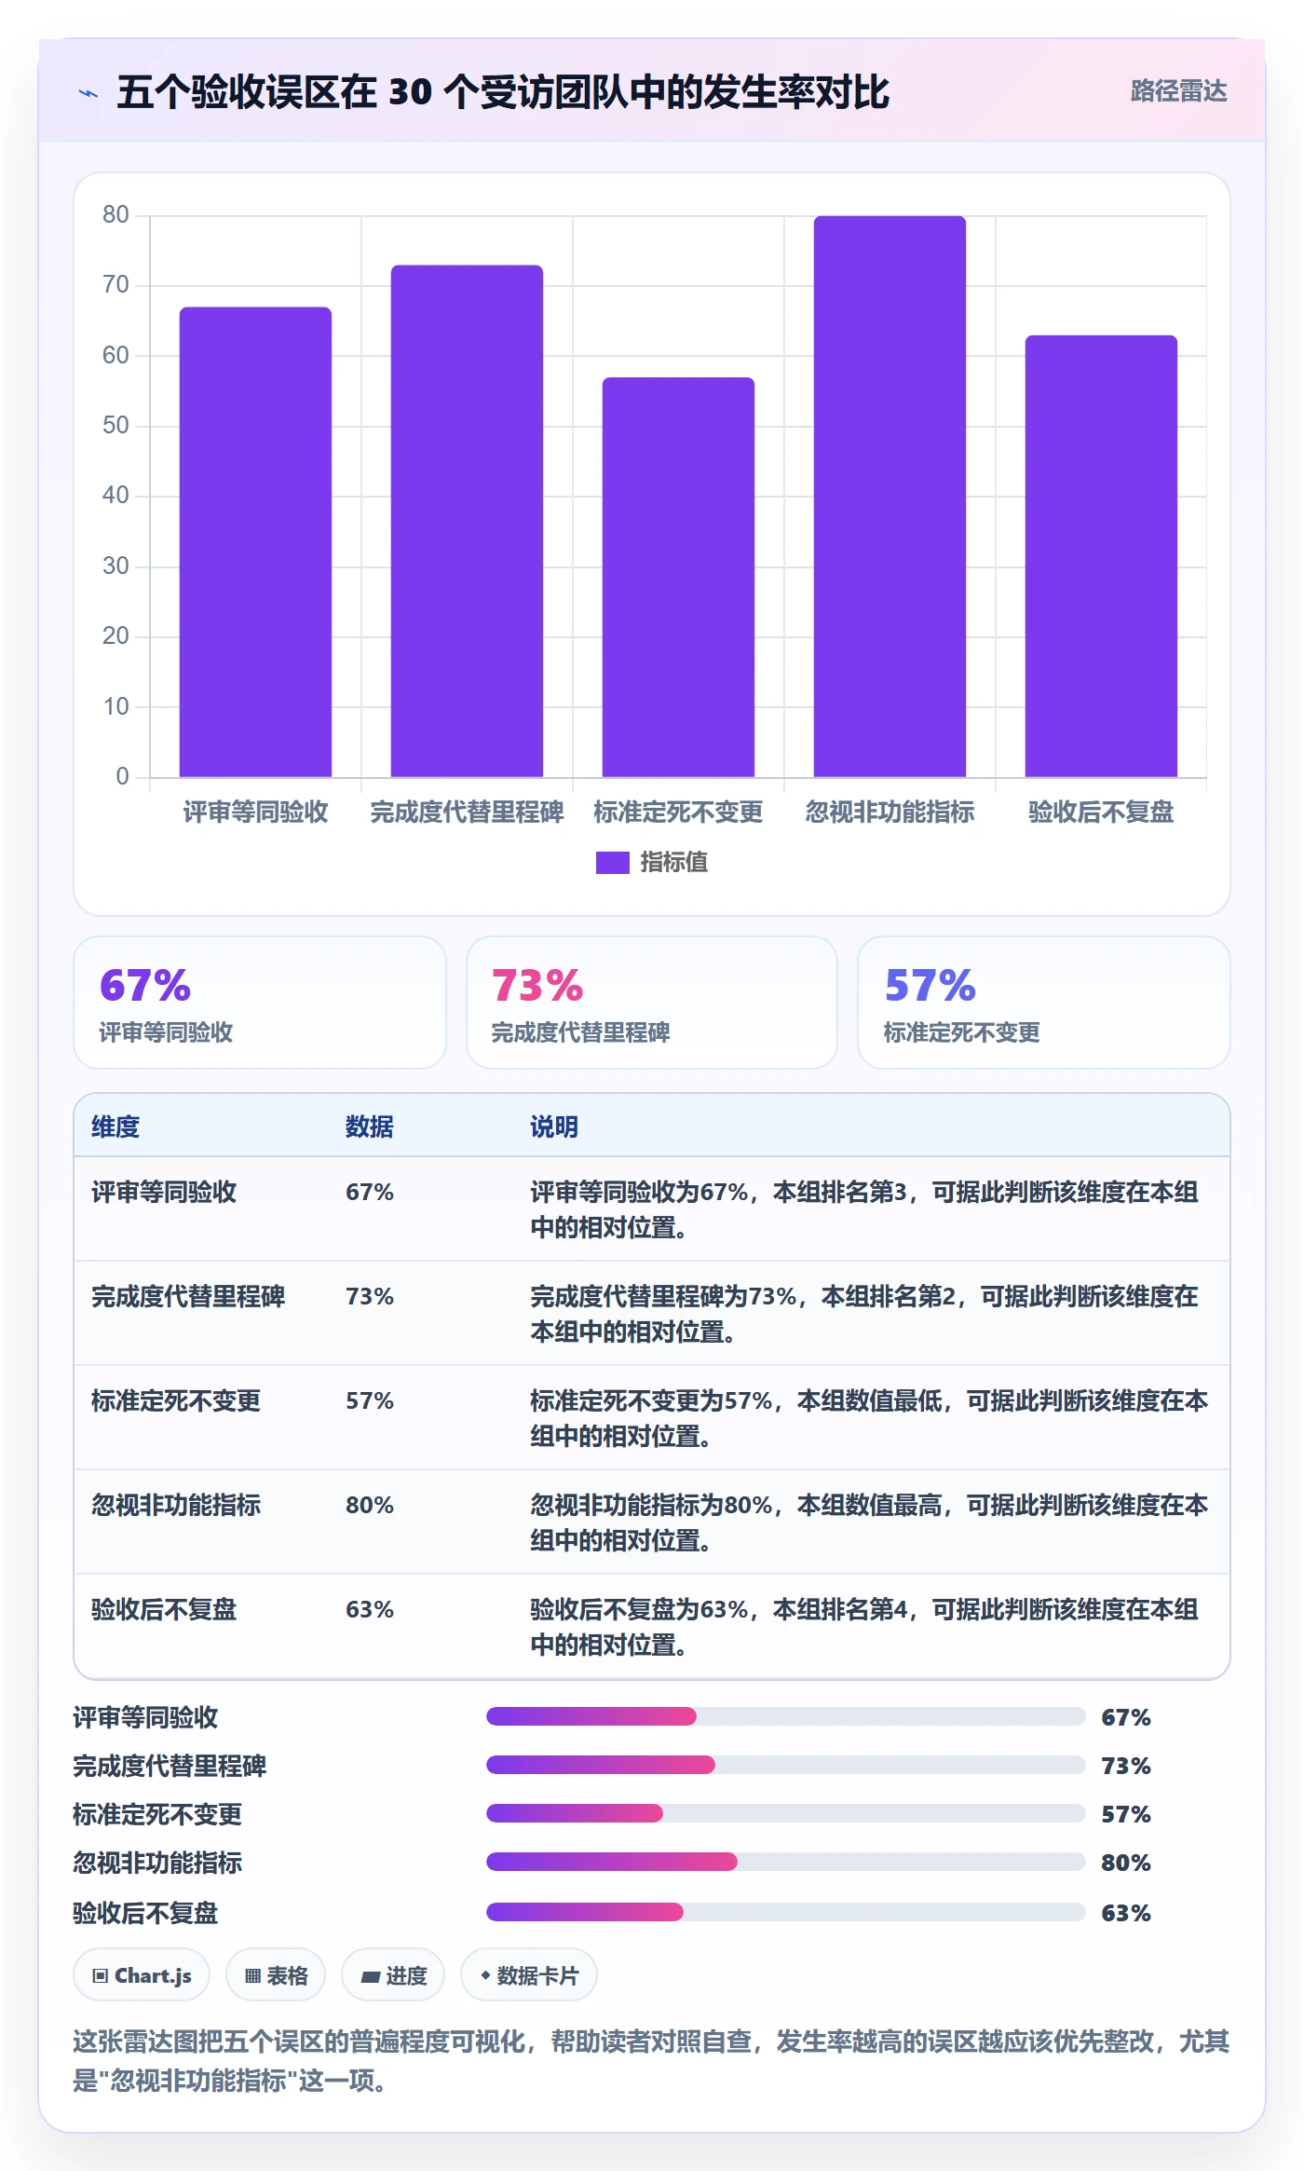The width and height of the screenshot is (1304, 2171).
Task: Click the lightning icon beside the title
Action: pos(88,93)
